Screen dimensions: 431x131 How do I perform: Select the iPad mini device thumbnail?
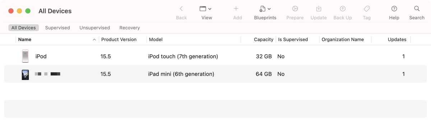coord(25,74)
